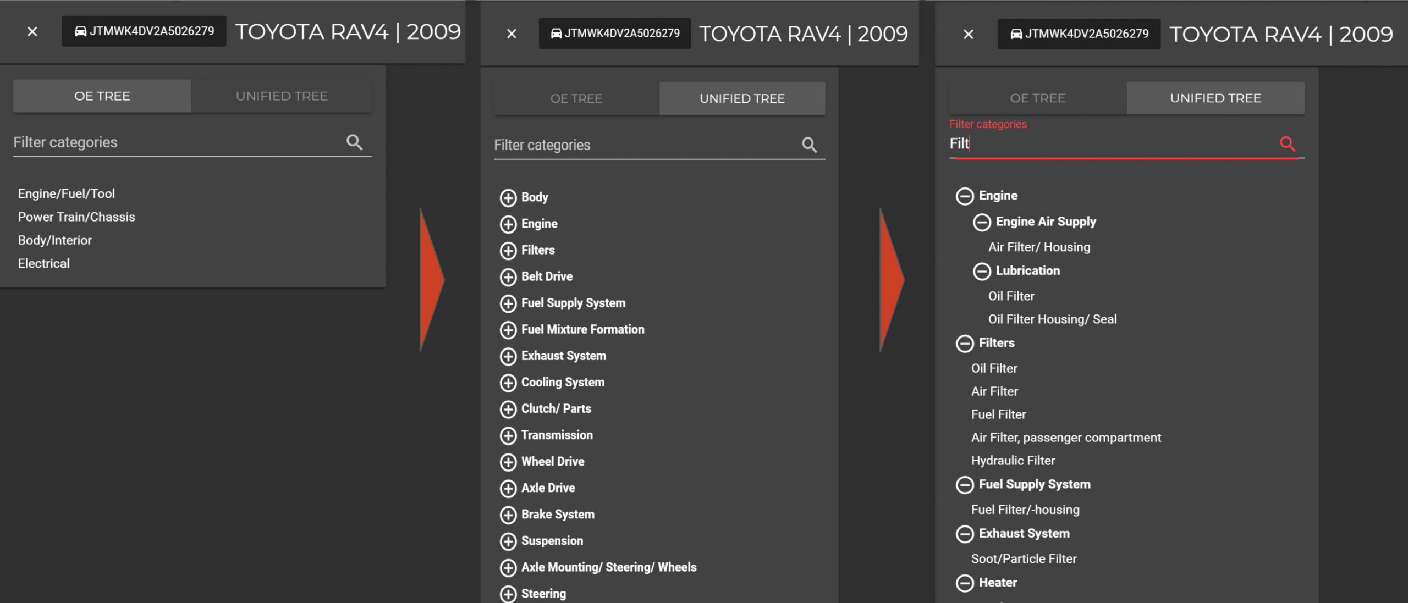Select Air Filter, passenger compartment
Screen dimensions: 1408x603
pos(1066,438)
